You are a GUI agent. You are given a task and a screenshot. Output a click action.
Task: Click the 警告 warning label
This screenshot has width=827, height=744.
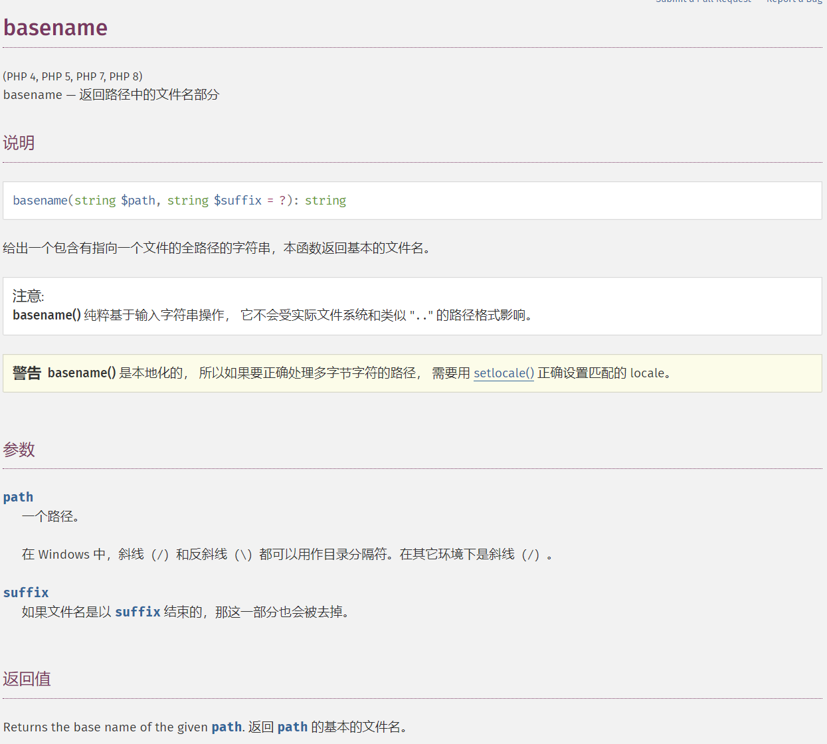tap(27, 373)
